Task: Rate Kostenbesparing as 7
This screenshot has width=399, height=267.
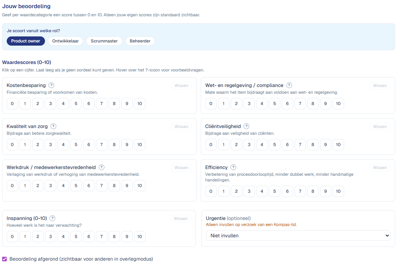Action: (x=102, y=104)
